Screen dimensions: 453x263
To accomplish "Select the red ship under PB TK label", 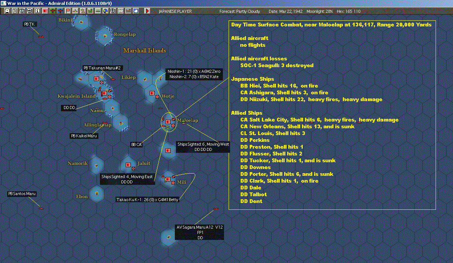I will pyautogui.click(x=41, y=37).
